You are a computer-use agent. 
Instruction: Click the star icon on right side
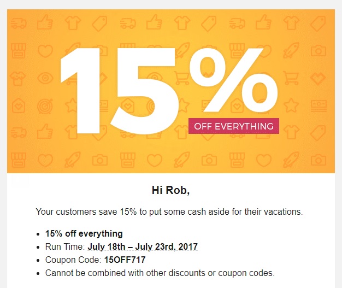(x=291, y=105)
